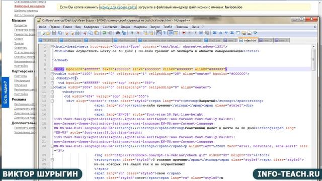Open the Плагины menu
322x181 pixels.
(182, 27)
